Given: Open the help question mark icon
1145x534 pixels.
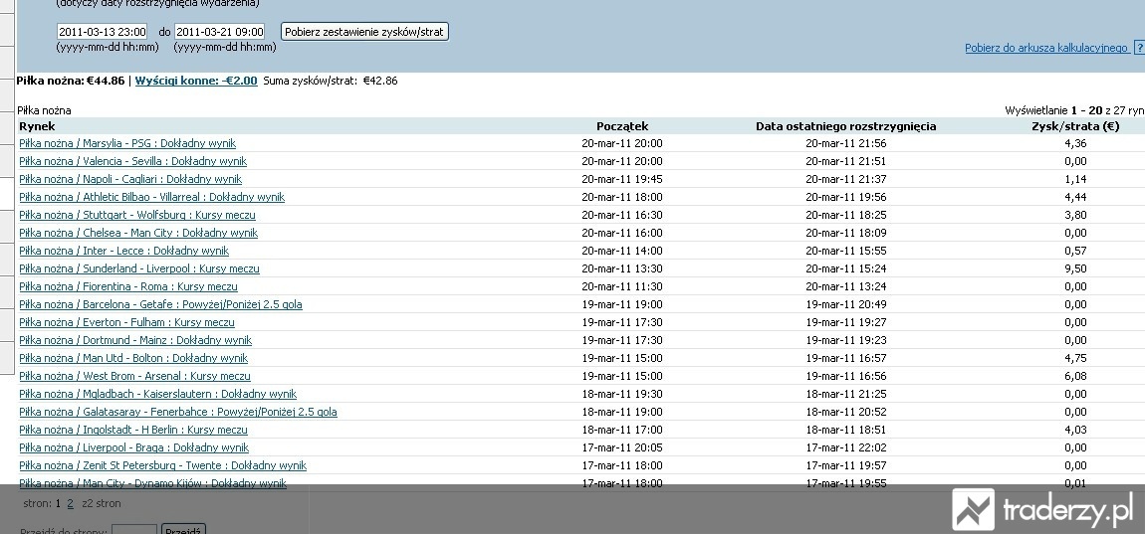Looking at the screenshot, I should click(x=1139, y=48).
